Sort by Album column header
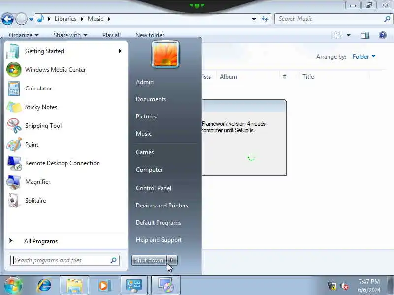Image resolution: width=394 pixels, height=295 pixels. pos(229,77)
